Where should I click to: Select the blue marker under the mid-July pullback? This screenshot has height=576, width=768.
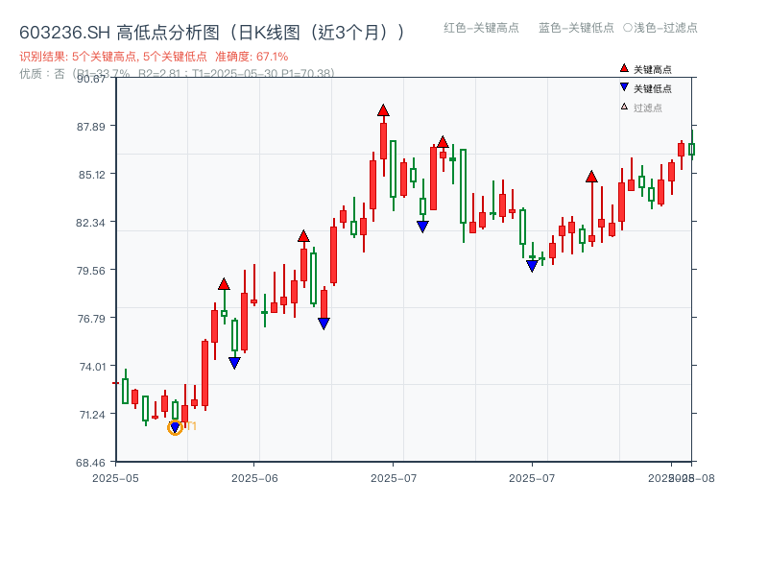pos(421,225)
